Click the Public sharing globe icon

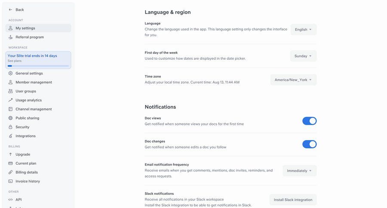coord(11,118)
